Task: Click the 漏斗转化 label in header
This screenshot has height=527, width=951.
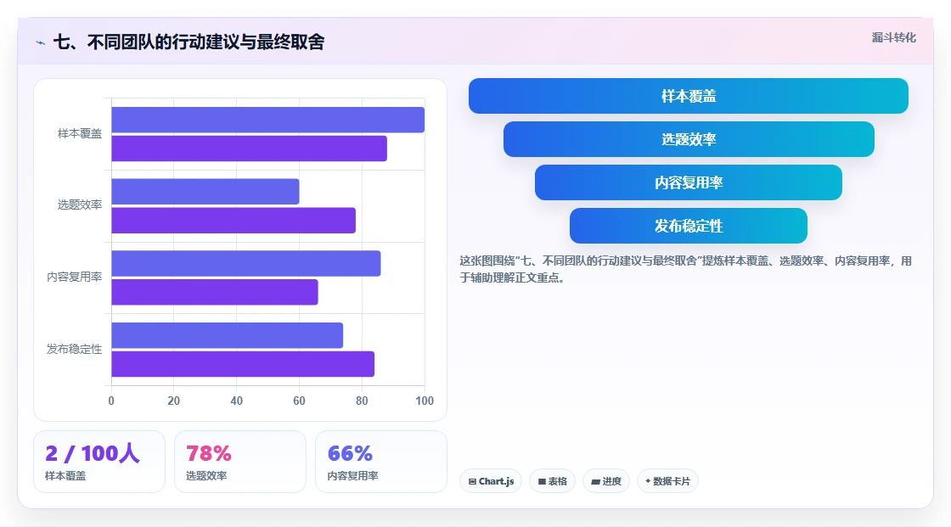Action: coord(893,37)
